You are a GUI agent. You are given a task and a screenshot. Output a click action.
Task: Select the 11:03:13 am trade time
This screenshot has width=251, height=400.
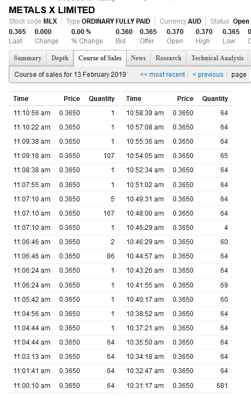click(32, 357)
